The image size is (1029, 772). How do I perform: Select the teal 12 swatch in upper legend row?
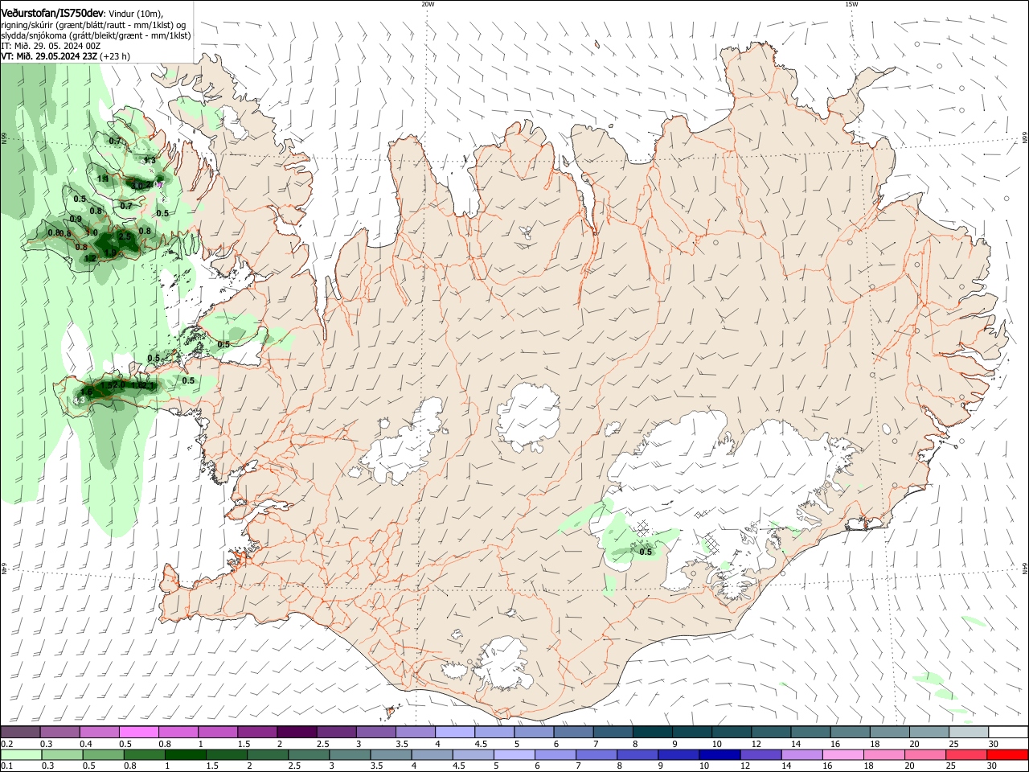tap(770, 732)
